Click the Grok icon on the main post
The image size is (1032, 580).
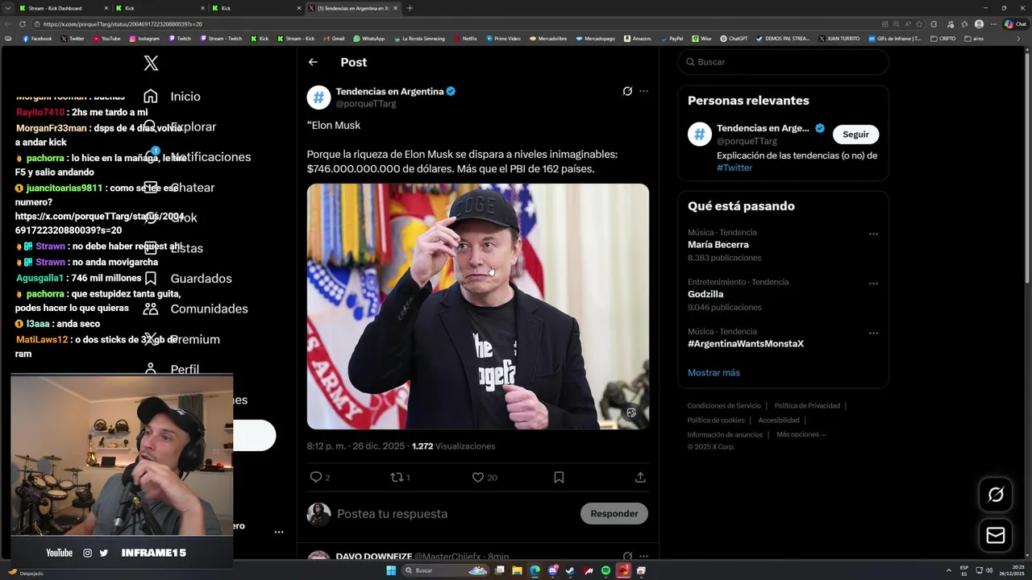[x=627, y=91]
